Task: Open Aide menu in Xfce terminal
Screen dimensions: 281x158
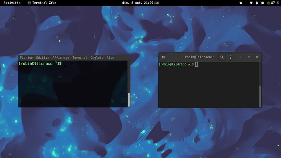Action: pos(110,58)
